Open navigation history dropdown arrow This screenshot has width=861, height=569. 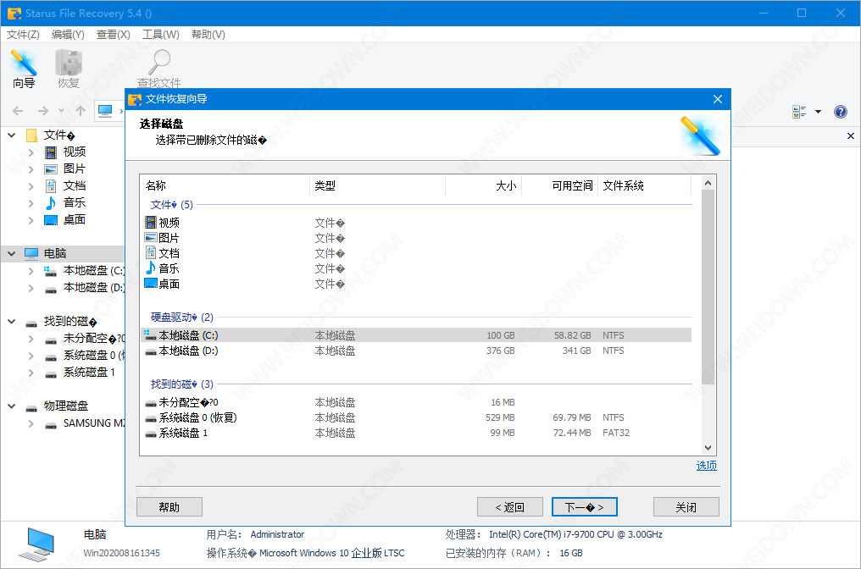point(61,111)
